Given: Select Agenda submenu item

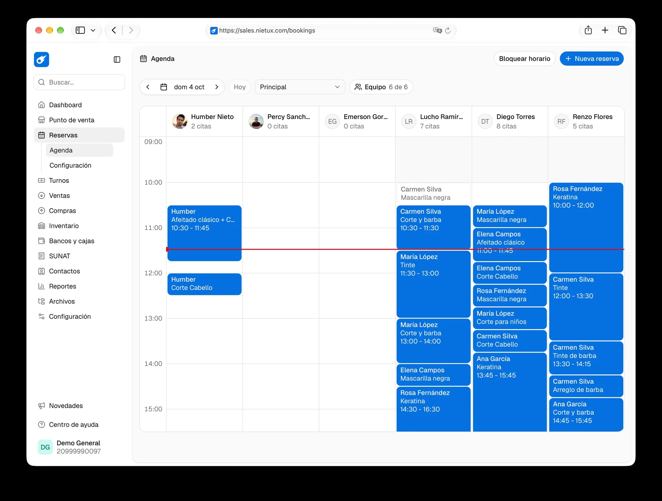Looking at the screenshot, I should (x=79, y=150).
